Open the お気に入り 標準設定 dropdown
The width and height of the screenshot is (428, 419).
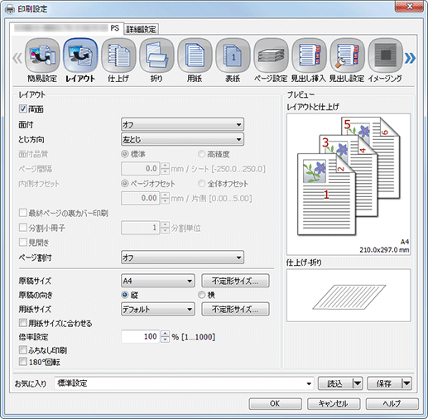pyautogui.click(x=184, y=383)
